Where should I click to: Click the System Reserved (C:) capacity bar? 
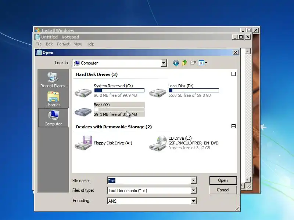tap(119, 91)
